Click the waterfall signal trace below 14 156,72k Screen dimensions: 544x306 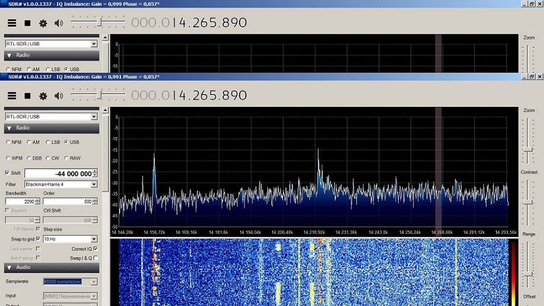pos(154,271)
